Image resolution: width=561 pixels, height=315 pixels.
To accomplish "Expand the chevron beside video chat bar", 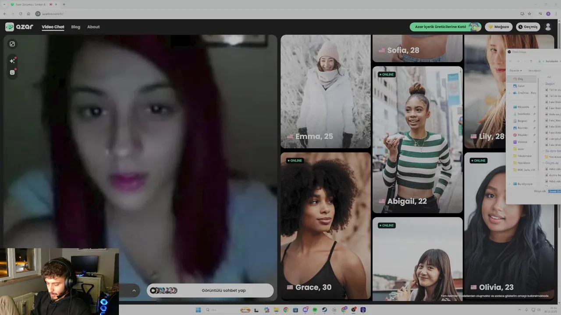I will [134, 290].
